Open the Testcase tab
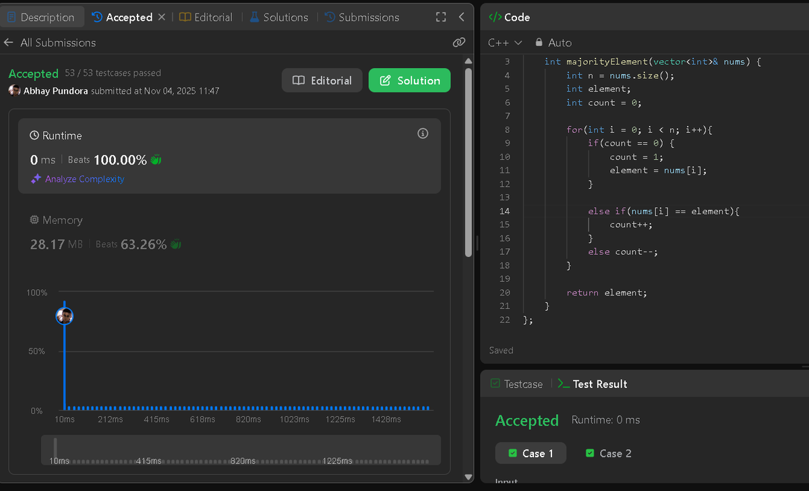This screenshot has width=809, height=491. point(516,384)
